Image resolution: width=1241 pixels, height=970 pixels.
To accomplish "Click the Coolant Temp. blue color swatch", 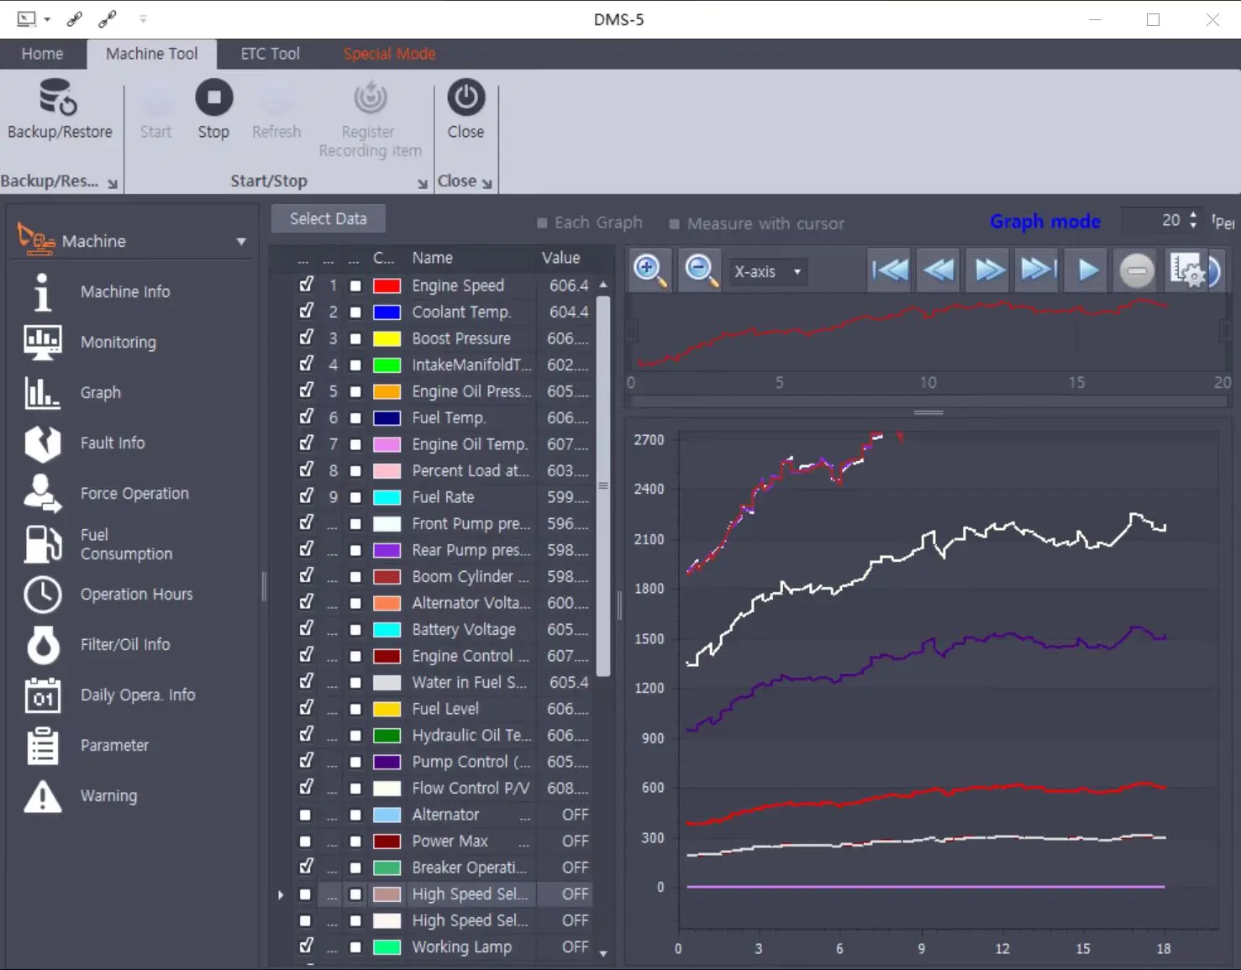I will tap(386, 312).
